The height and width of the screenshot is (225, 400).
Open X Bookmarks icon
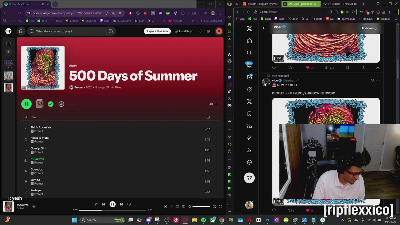249,114
